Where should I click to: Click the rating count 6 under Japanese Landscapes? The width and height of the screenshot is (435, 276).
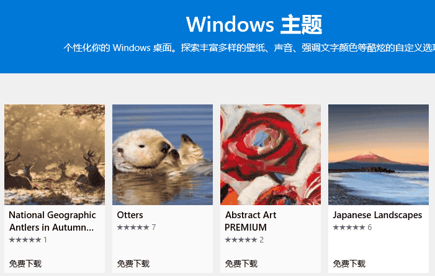click(369, 228)
